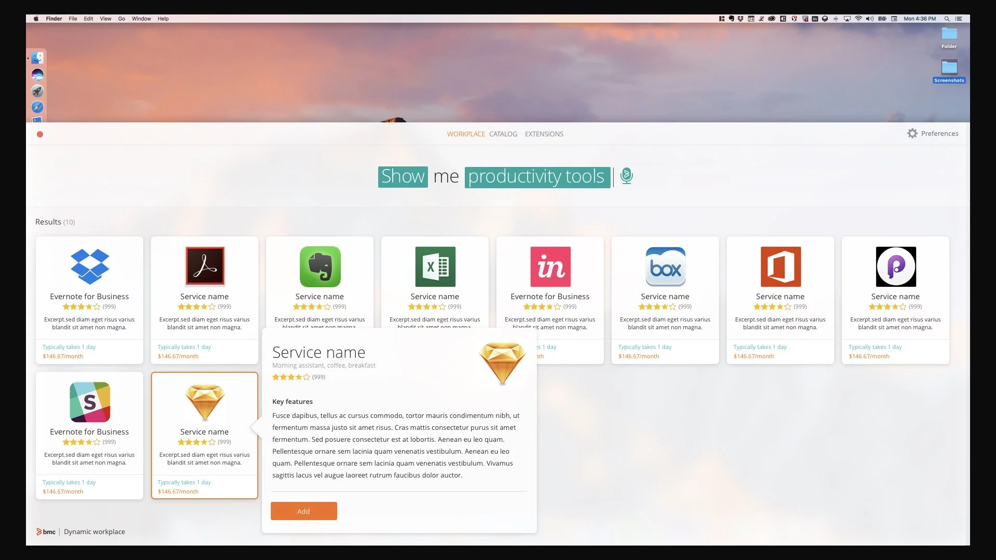
Task: Switch to the EXTENSIONS tab
Action: (x=544, y=134)
